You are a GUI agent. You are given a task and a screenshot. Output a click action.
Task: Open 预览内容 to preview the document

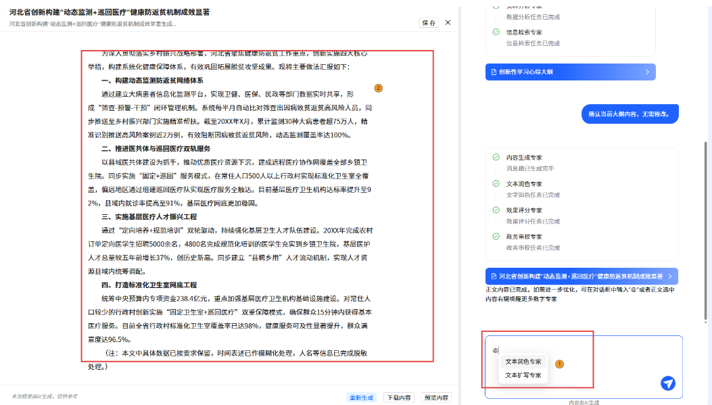pyautogui.click(x=436, y=398)
